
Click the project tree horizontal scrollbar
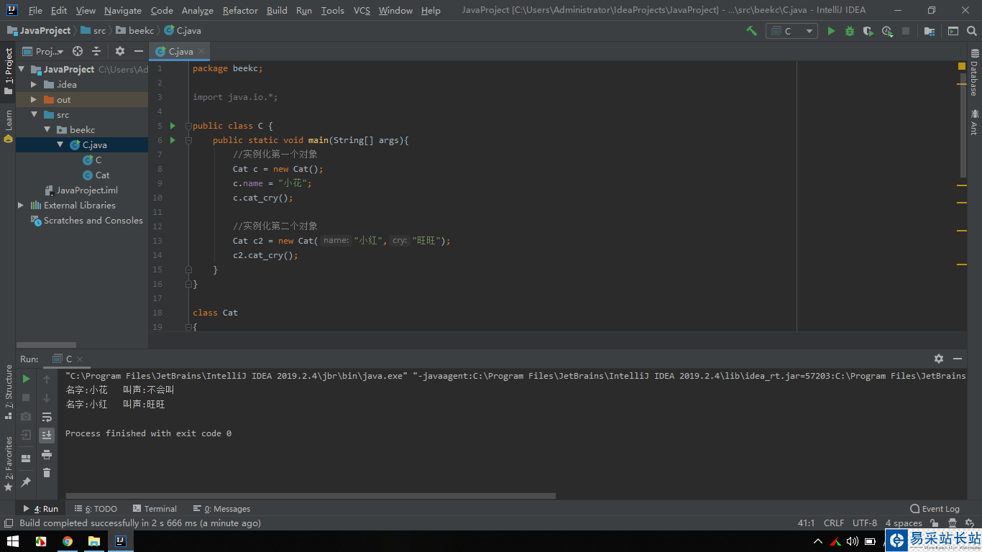46,345
